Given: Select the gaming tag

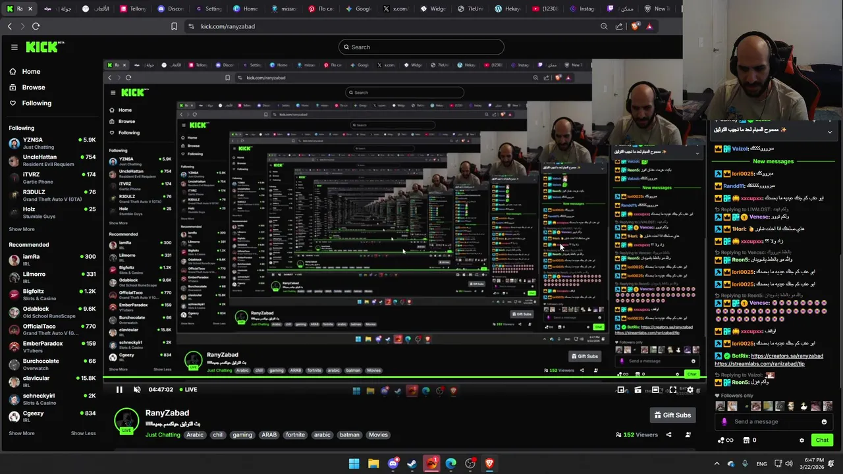Looking at the screenshot, I should (242, 434).
